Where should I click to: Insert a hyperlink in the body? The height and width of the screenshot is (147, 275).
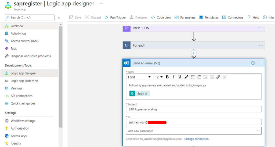click(218, 77)
